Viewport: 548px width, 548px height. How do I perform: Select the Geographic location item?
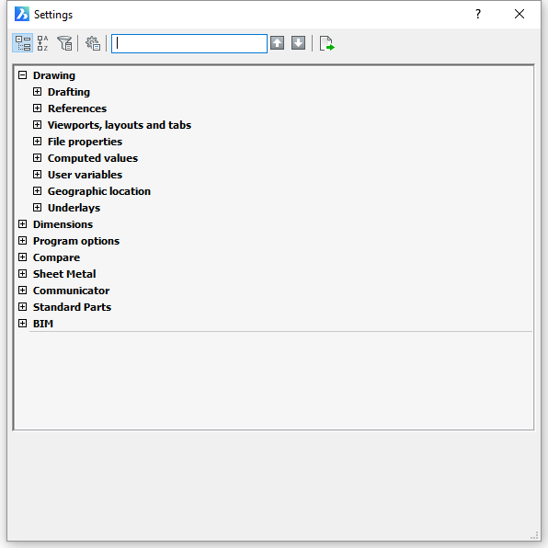99,191
